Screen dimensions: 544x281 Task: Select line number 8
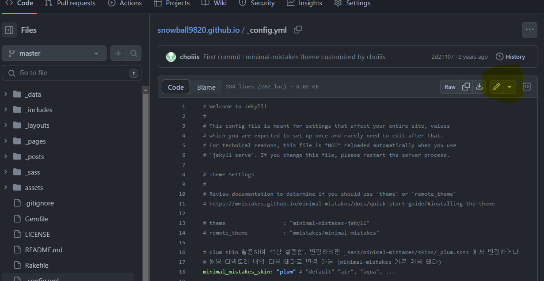(183, 175)
